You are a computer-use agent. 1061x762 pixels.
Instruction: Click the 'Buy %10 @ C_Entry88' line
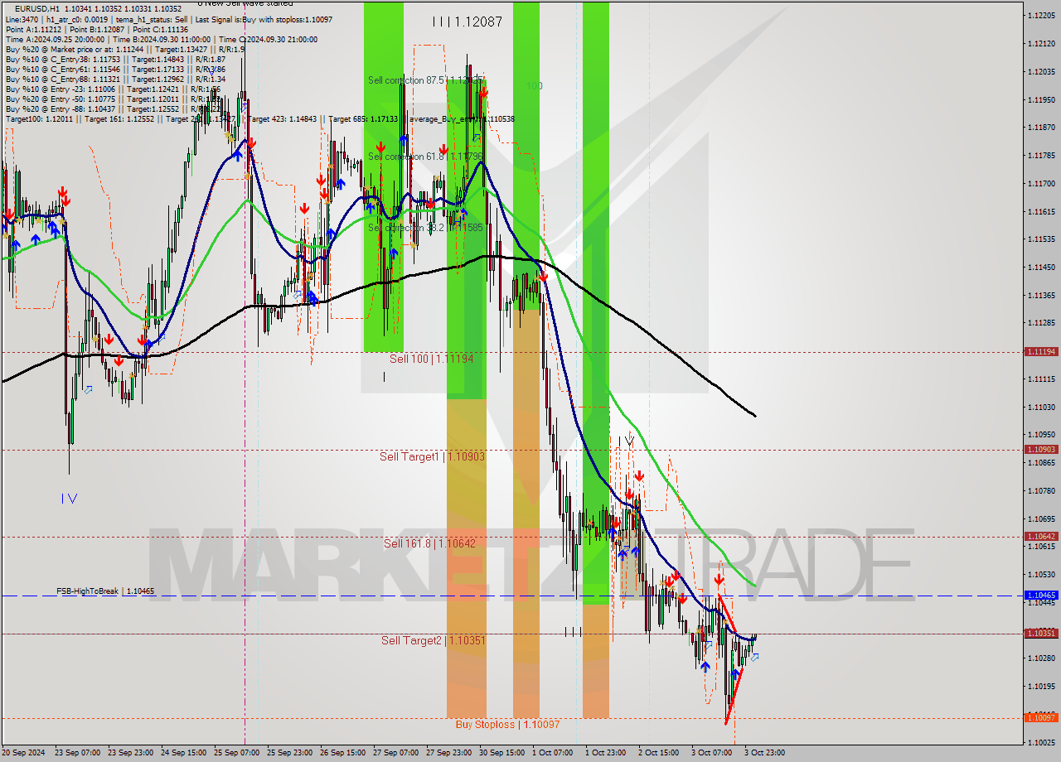point(114,79)
